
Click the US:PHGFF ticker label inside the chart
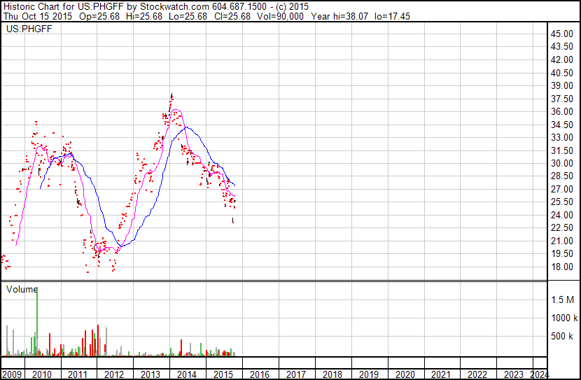pos(29,28)
